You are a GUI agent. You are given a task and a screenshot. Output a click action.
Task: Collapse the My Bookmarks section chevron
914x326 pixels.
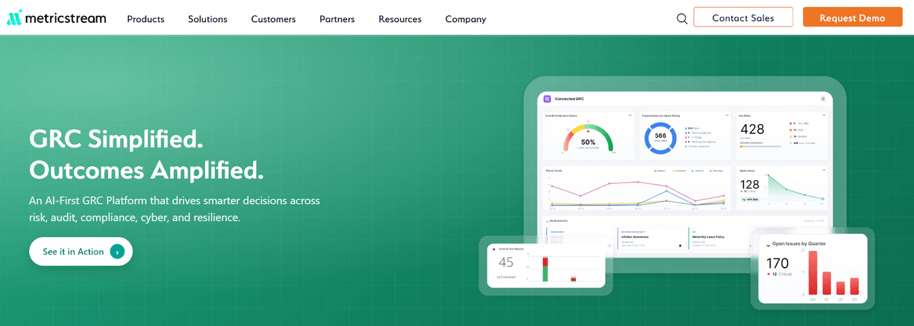(547, 221)
